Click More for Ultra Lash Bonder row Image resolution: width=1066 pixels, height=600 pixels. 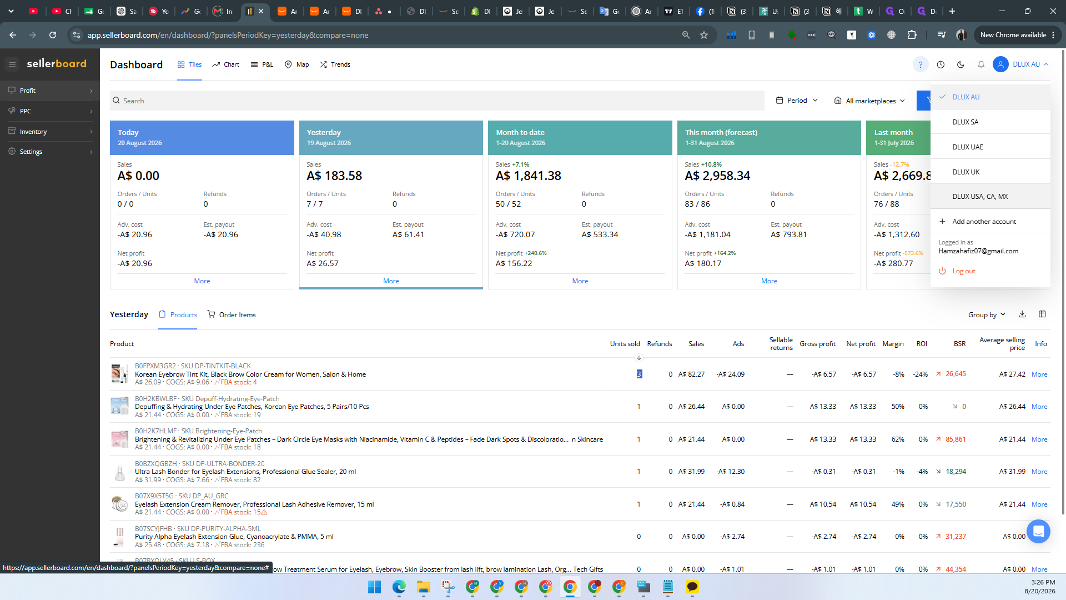click(1039, 472)
